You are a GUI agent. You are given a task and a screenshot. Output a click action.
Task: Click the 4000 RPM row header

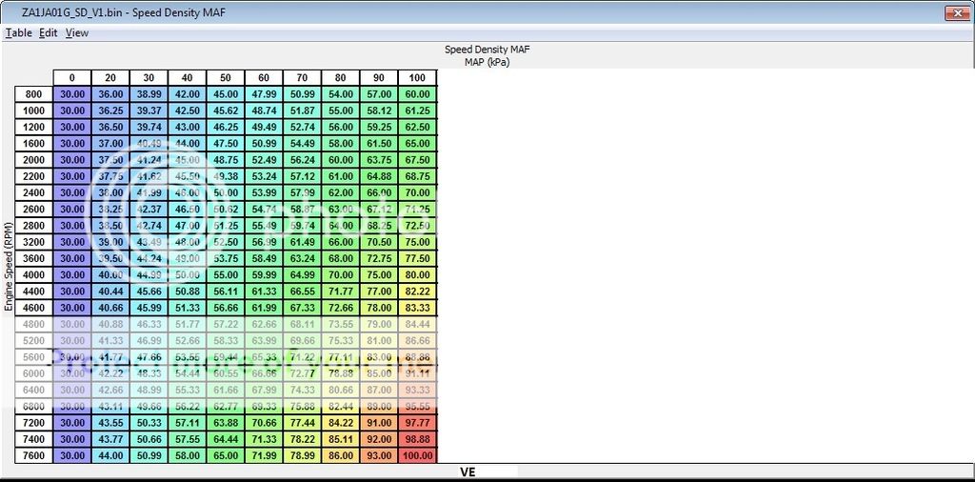(x=33, y=274)
